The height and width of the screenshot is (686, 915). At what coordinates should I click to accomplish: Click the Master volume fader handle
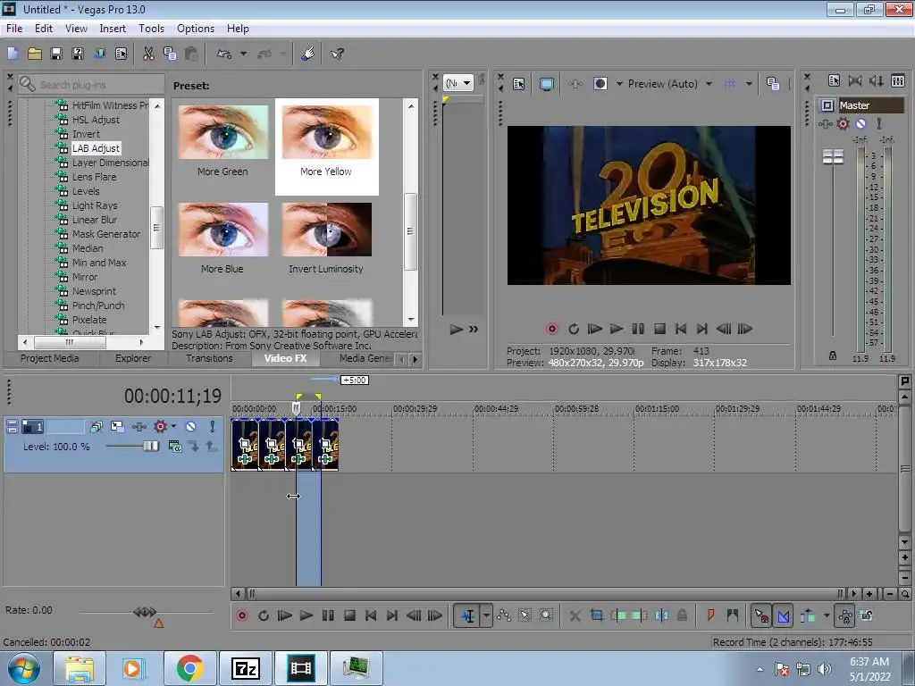click(x=833, y=156)
